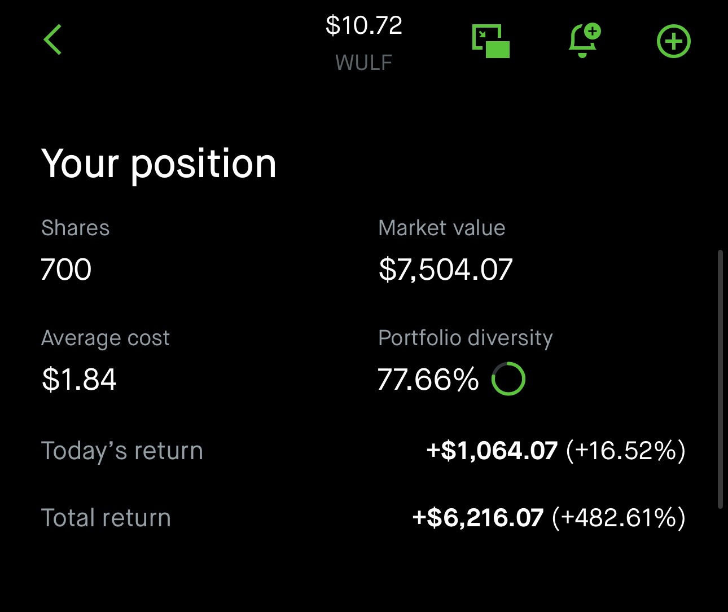This screenshot has width=728, height=612.
Task: Tap the 700 shares value
Action: 66,269
